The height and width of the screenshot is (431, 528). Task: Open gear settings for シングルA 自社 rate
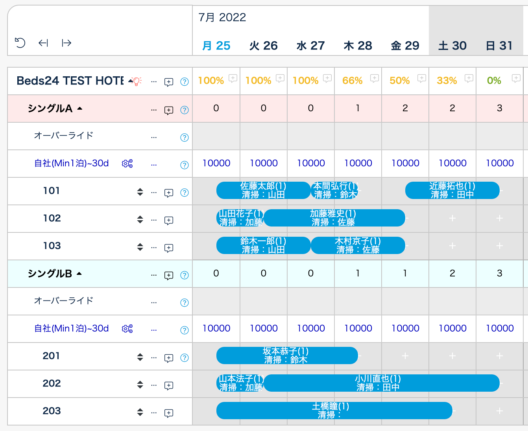coord(127,164)
